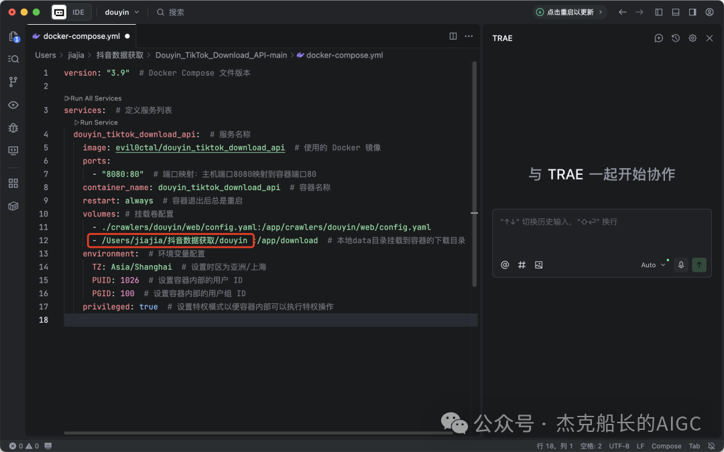Screen dimensions: 724x452
Task: Click the TRAE chat input field
Action: pos(601,233)
